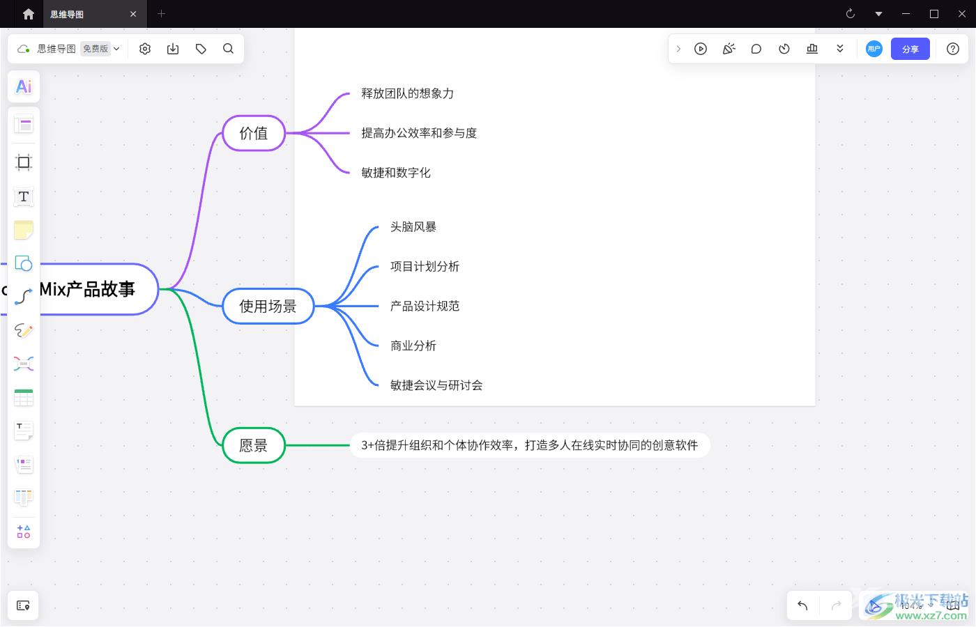Open the 104% zoom level dropdown
This screenshot has width=976, height=627.
[915, 605]
